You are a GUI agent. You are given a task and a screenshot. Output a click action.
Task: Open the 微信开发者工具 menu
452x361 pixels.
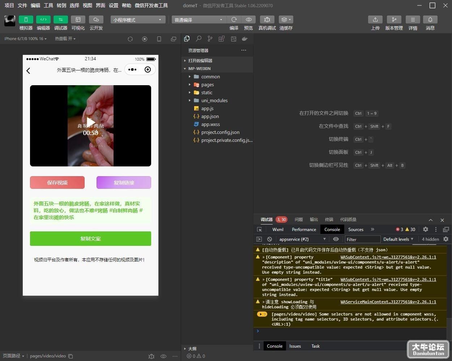[151, 5]
